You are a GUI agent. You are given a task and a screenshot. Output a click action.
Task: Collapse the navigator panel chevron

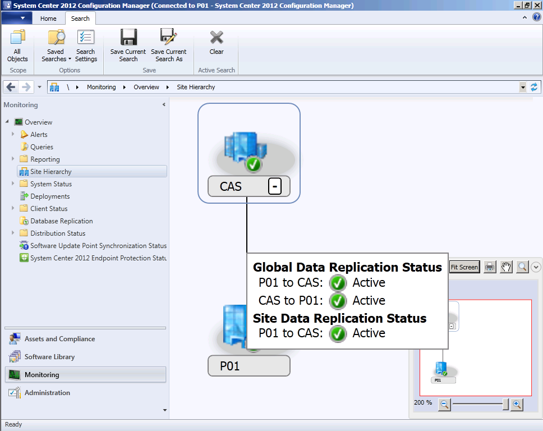(536, 267)
